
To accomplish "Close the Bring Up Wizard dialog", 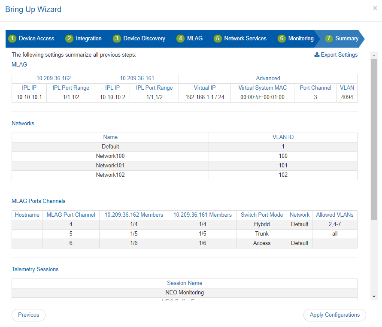I will tap(375, 8).
